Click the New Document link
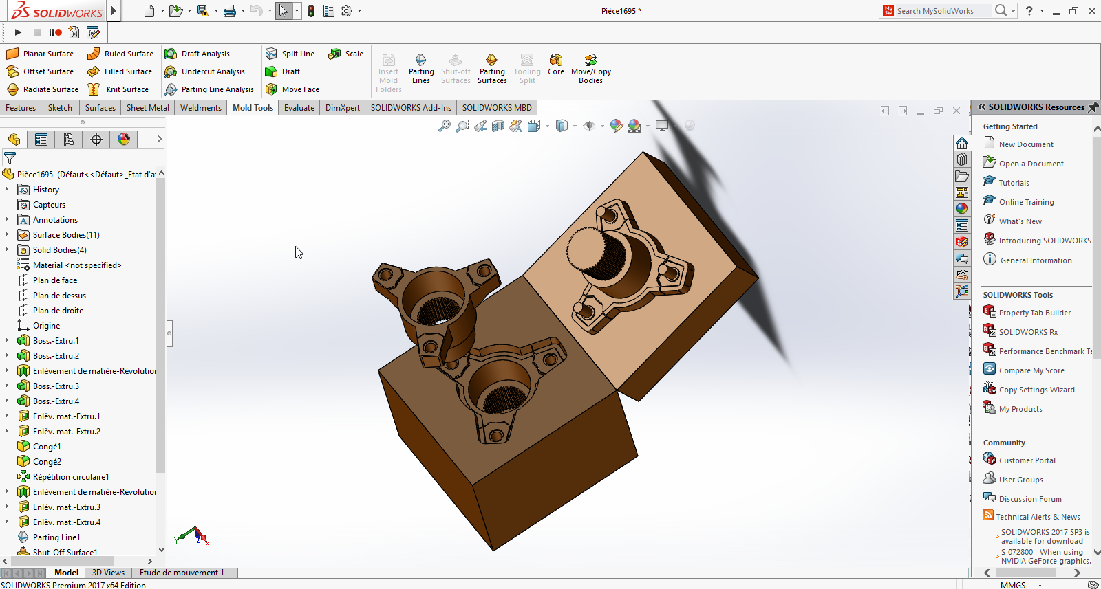 [x=1026, y=144]
